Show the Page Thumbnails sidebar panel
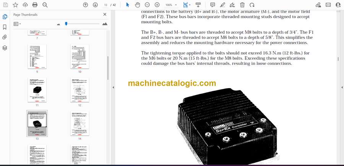Image resolution: width=344 pixels, height=166 pixels. (x=5, y=16)
